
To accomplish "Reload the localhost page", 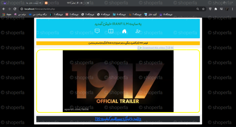I will click(15, 9).
